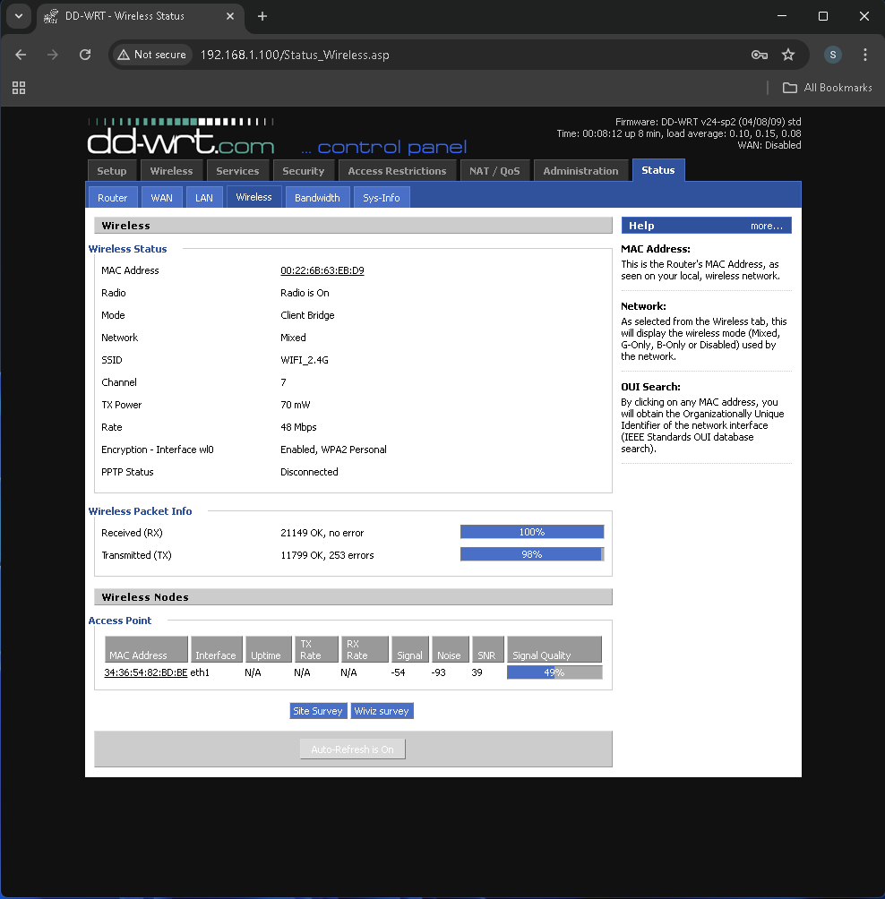Open the Chrome three-dot menu

tap(864, 55)
